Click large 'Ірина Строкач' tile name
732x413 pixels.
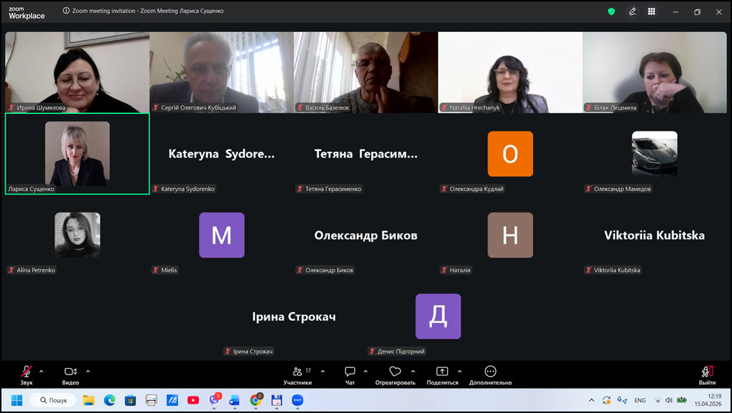tap(293, 317)
